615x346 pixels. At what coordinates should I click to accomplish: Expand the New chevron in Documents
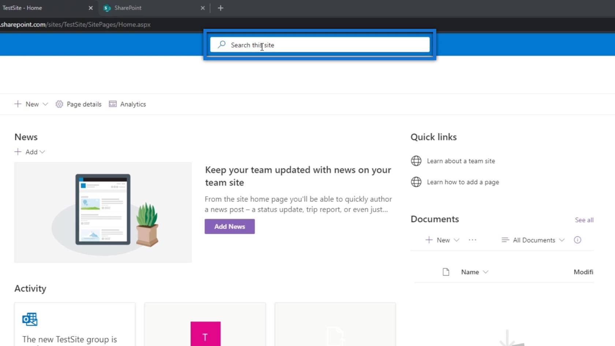pos(456,240)
